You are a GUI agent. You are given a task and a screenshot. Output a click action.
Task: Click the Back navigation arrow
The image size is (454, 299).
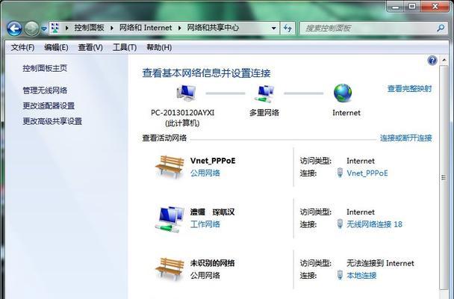[14, 28]
